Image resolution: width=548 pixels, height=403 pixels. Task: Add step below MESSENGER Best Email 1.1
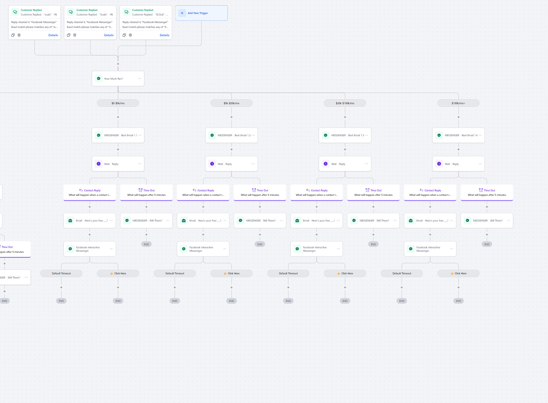click(118, 149)
